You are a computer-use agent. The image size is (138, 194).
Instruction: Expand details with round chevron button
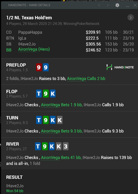131,17
